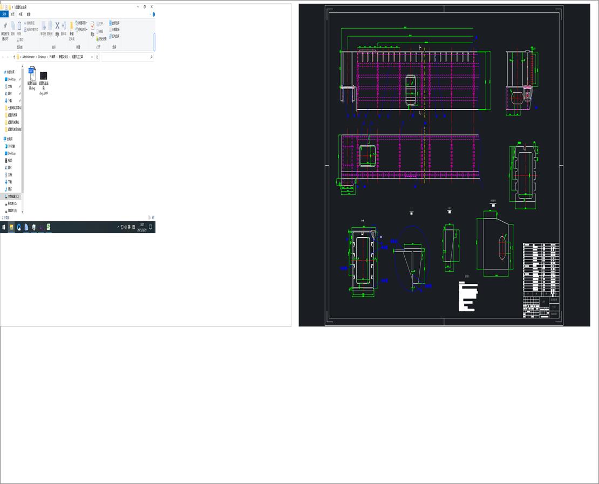Select the dwg.BMP image file icon
599x484 pixels.
pyautogui.click(x=44, y=76)
